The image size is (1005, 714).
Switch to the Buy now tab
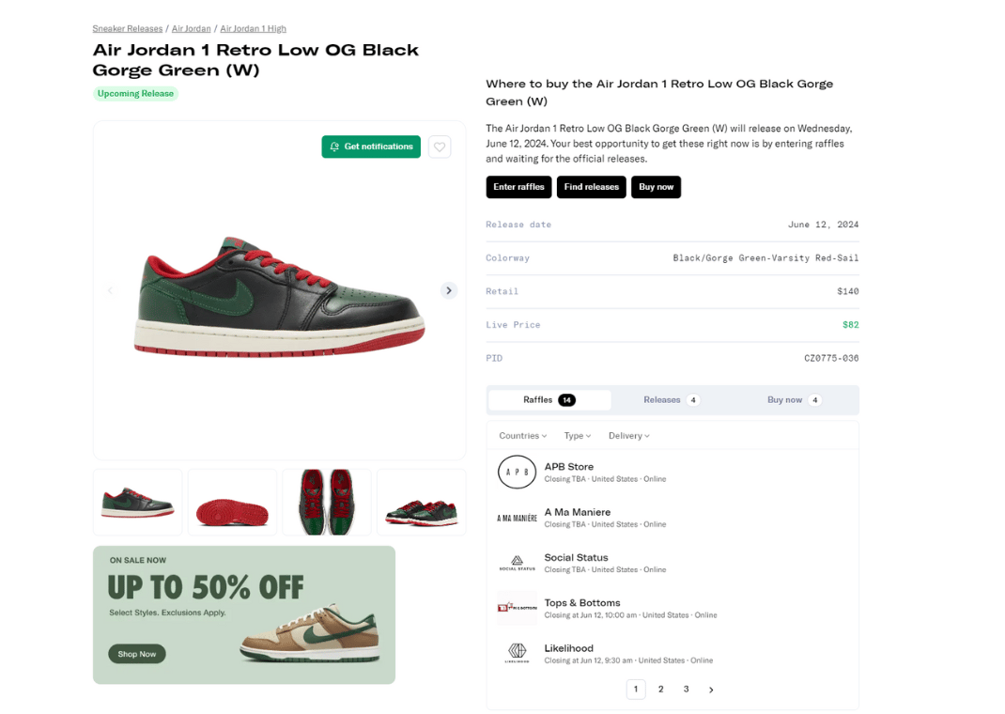pyautogui.click(x=794, y=400)
